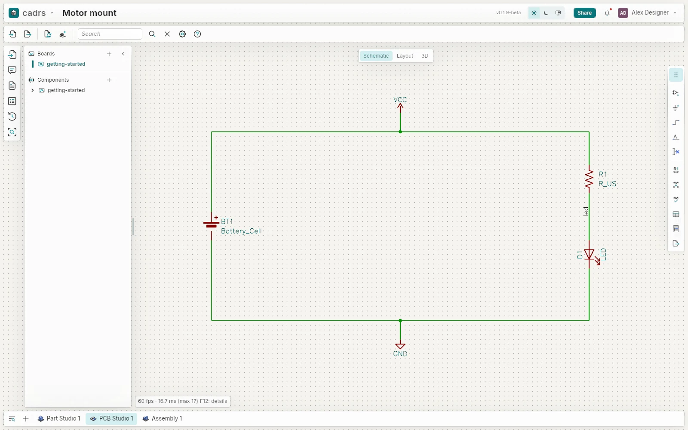Click the bill of materials table icon
This screenshot has width=688, height=430.
point(676,214)
